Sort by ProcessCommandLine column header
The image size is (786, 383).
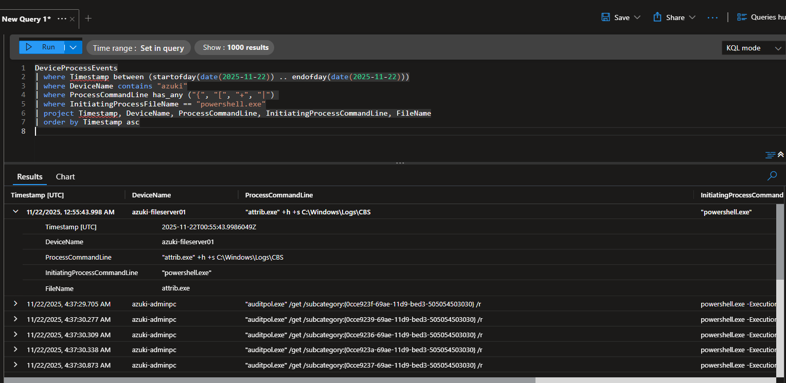coord(279,195)
